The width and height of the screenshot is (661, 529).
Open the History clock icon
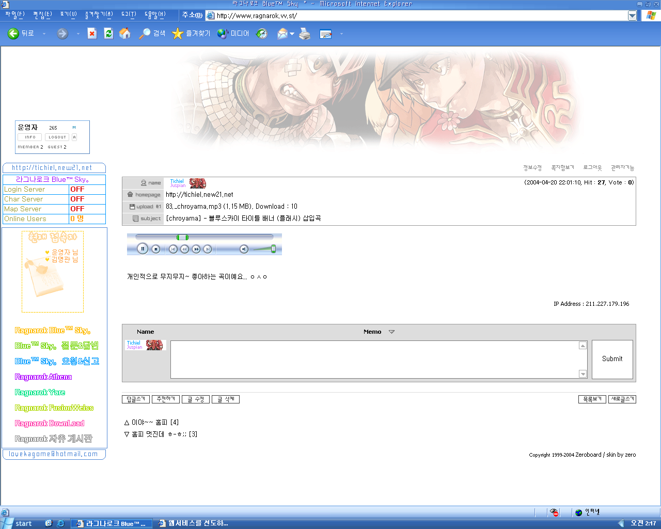262,34
